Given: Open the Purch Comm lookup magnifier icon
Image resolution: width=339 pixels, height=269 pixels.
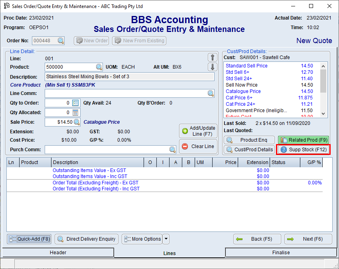Looking at the screenshot, I should (171, 148).
